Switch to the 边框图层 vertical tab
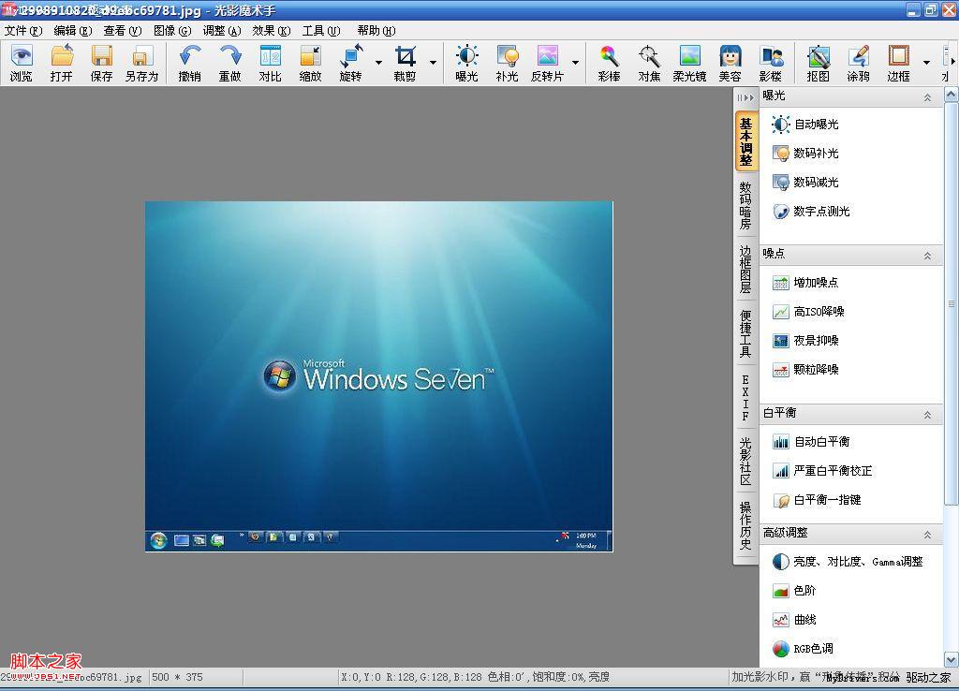The height and width of the screenshot is (691, 959). point(745,270)
